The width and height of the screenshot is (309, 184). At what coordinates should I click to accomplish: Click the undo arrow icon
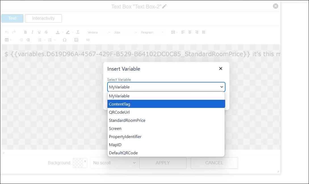pyautogui.click(x=7, y=32)
